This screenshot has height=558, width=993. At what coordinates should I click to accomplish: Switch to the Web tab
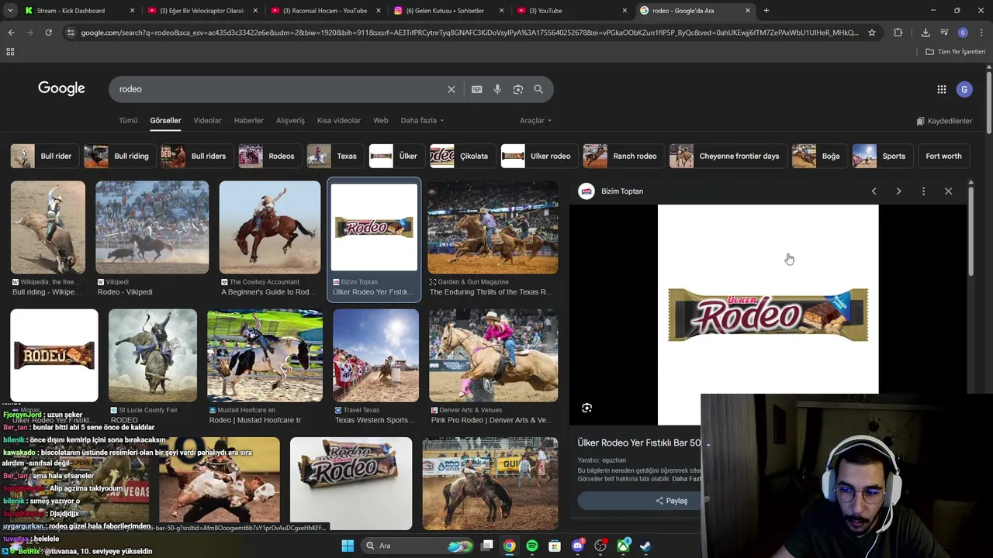coord(381,121)
